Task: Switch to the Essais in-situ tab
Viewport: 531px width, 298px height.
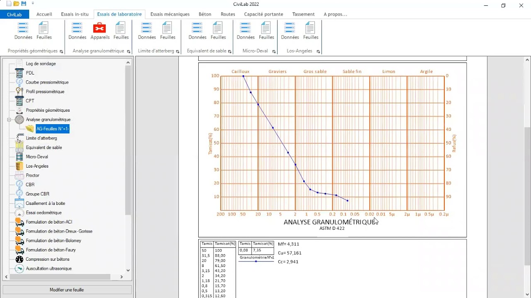Action: pos(75,14)
